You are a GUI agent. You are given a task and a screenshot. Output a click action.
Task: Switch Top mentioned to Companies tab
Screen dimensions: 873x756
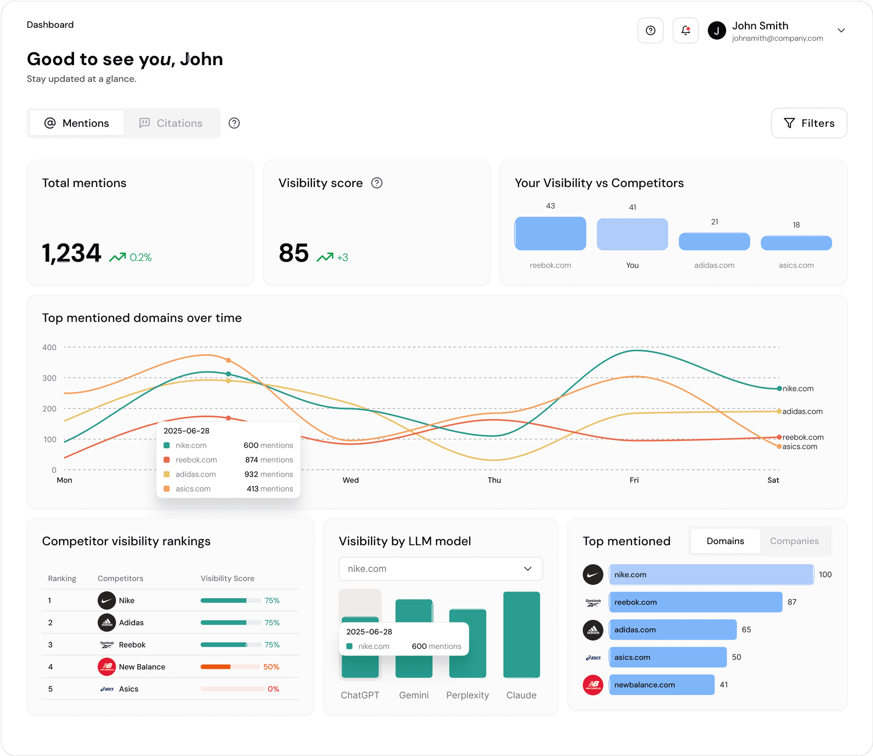[x=794, y=541]
